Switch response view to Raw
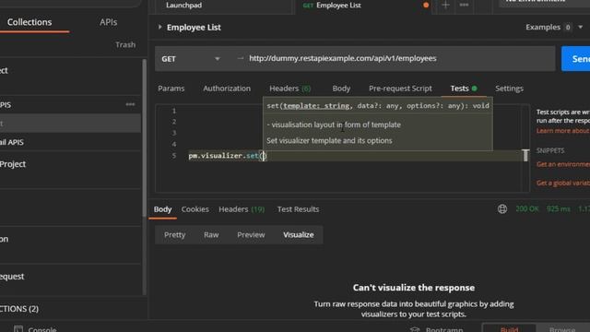 point(211,235)
